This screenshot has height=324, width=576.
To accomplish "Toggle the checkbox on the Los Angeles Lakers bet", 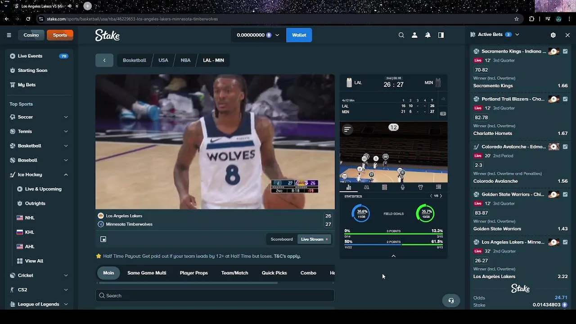I will point(565,242).
